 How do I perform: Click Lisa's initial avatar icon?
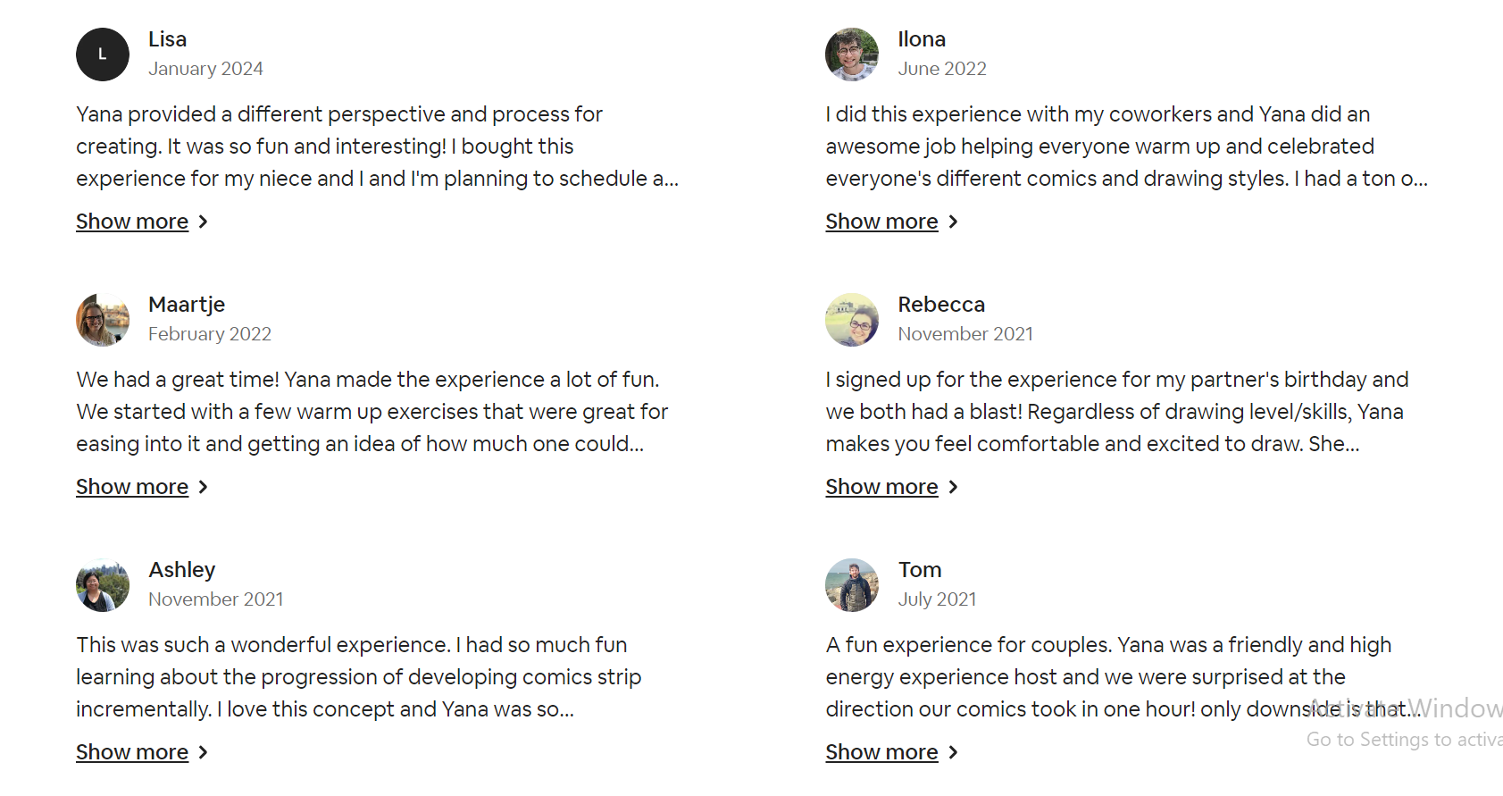pos(103,54)
